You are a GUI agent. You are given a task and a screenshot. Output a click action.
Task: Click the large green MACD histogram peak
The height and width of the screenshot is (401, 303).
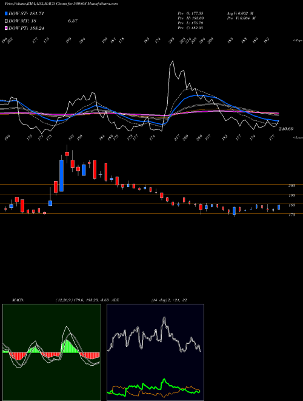click(67, 346)
